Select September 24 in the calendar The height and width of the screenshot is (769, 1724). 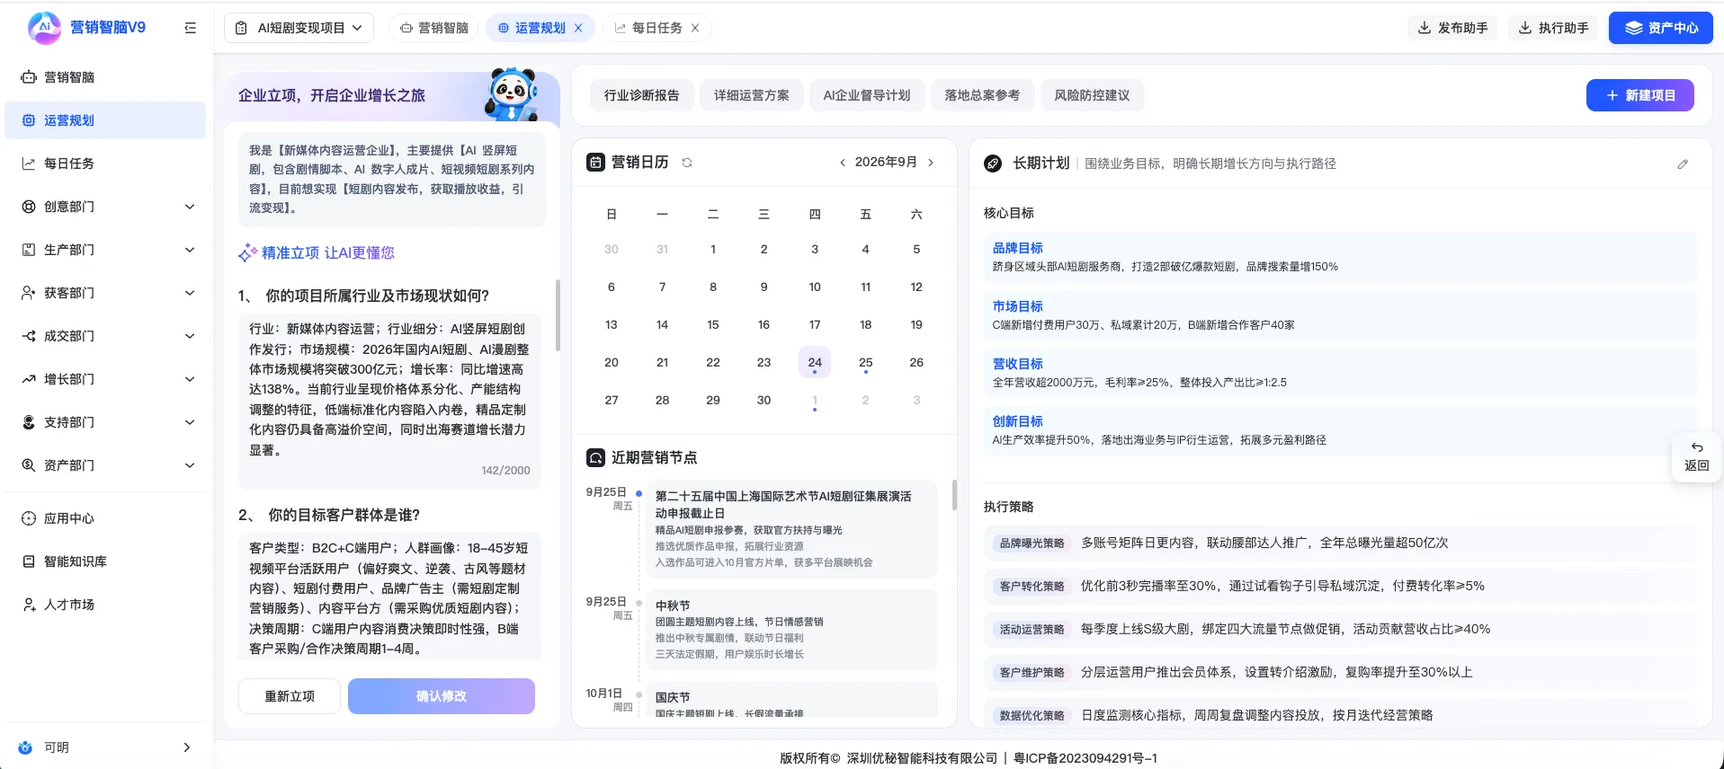point(815,362)
